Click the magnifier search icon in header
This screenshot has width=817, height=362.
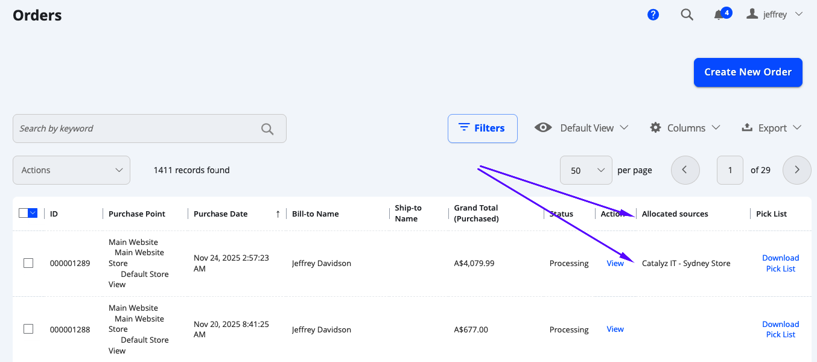coord(687,14)
